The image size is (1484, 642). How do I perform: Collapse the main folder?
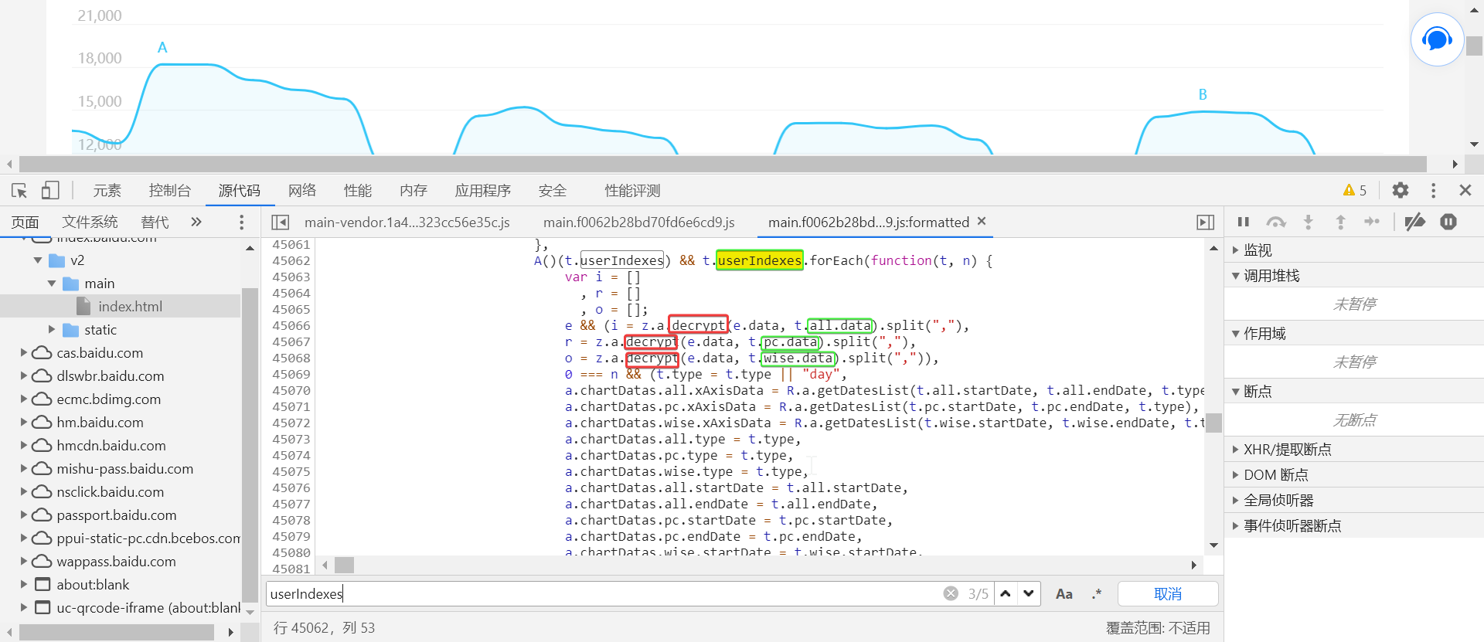tap(52, 284)
